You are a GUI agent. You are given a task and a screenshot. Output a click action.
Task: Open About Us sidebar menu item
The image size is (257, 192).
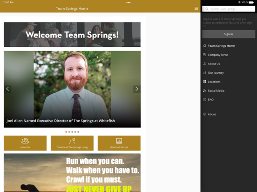[229, 64]
